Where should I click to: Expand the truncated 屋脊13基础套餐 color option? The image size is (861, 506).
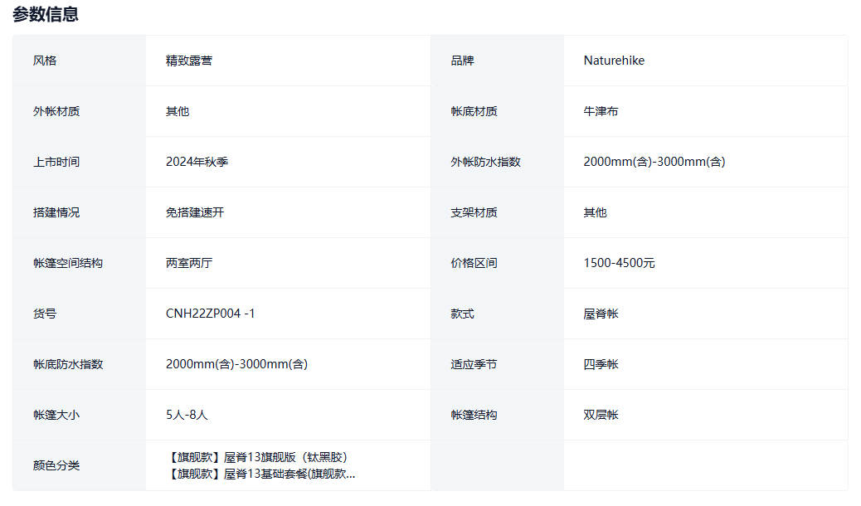point(261,474)
